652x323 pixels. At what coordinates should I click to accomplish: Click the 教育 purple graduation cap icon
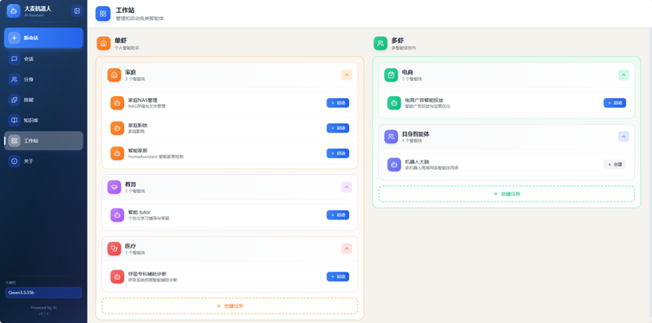tap(114, 187)
